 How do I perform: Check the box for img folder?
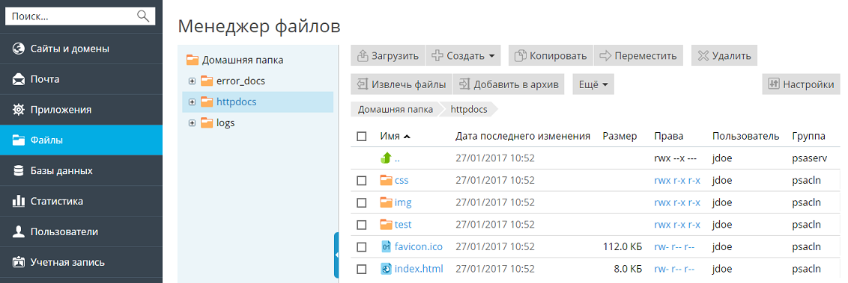[362, 202]
